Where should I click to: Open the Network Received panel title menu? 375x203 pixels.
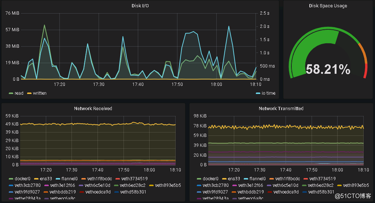pos(93,108)
